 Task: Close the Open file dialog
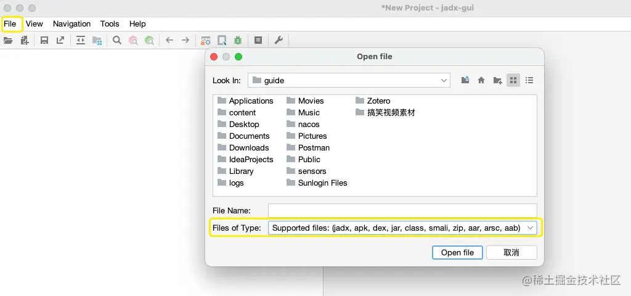[214, 57]
